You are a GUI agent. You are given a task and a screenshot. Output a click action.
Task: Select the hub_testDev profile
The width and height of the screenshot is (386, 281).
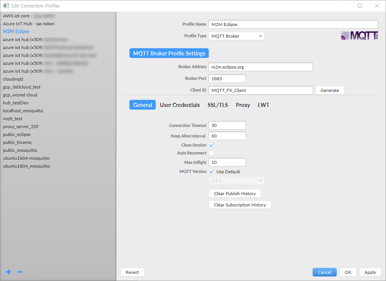point(58,103)
